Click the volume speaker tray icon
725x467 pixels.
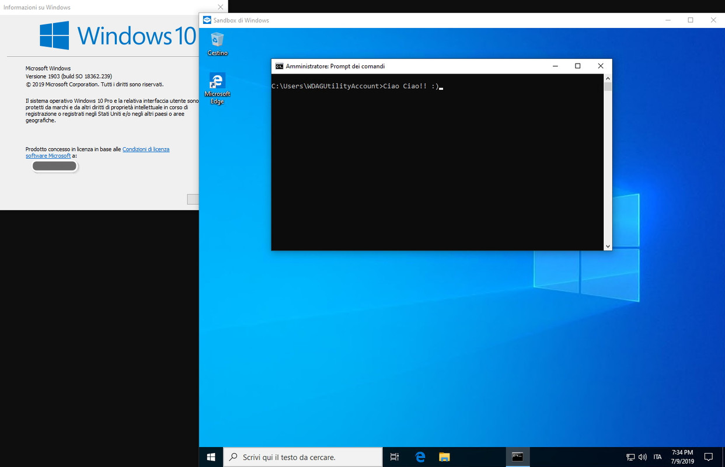pyautogui.click(x=643, y=457)
